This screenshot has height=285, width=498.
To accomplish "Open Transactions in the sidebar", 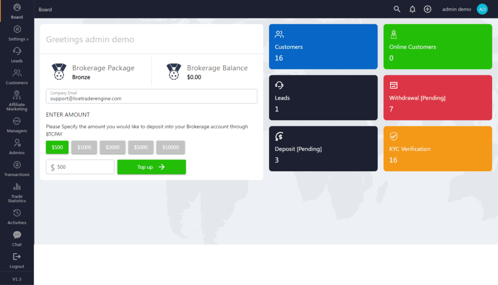I will [17, 168].
